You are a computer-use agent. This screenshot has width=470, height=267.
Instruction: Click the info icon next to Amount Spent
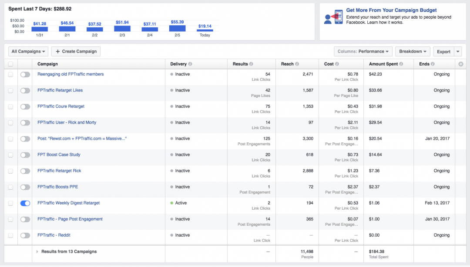coord(400,64)
